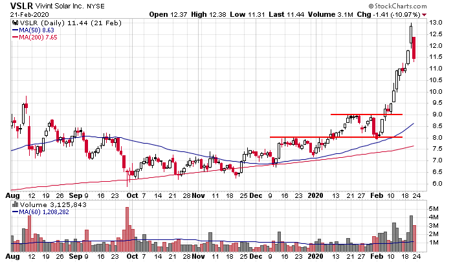
Task: Click the tallest red volume bar near Oct
Action: click(127, 230)
